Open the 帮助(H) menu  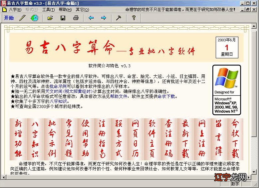pos(65,10)
